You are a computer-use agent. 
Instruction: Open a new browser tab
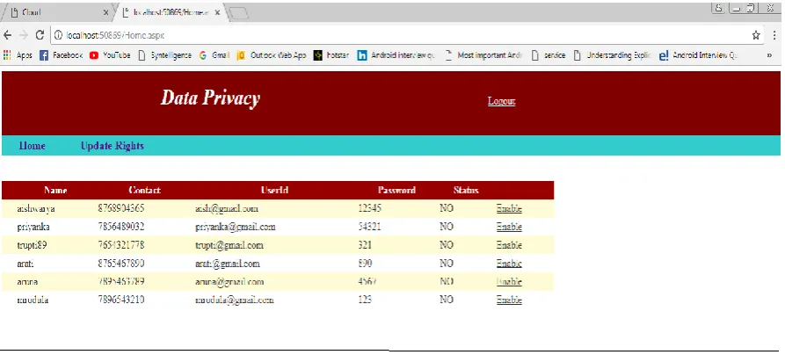tap(239, 13)
